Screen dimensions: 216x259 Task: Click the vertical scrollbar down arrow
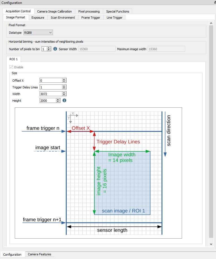211,244
